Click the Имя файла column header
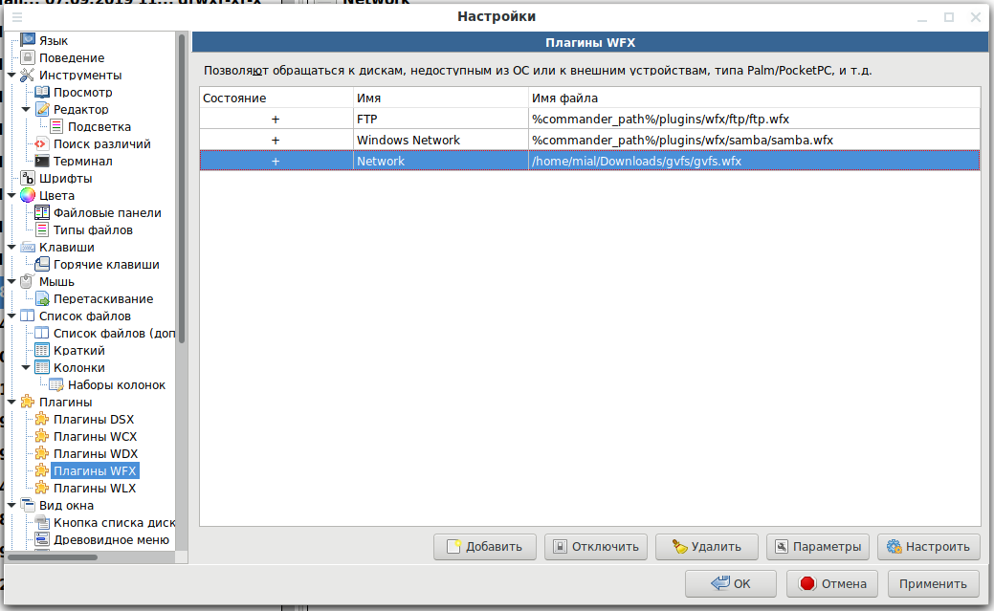Viewport: 994px width, 611px height. pos(755,98)
